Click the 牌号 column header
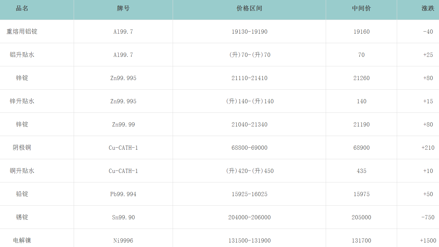The height and width of the screenshot is (247, 439). point(123,8)
